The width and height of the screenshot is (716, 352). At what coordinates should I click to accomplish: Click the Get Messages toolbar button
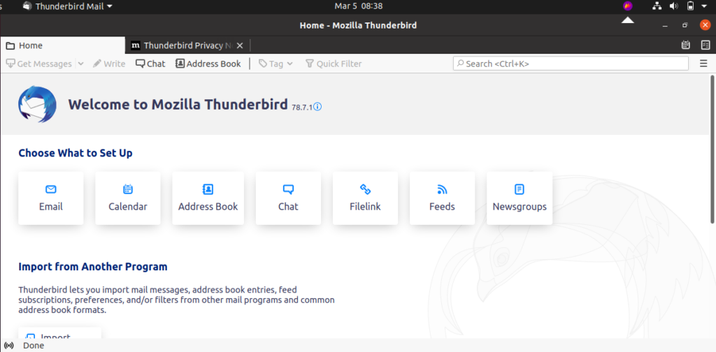coord(38,64)
